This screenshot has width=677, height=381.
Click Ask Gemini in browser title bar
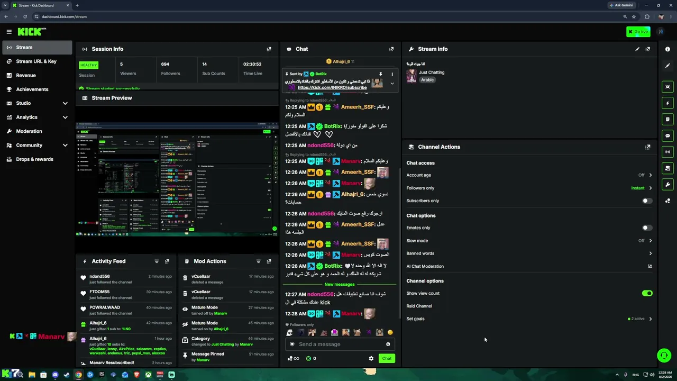[x=621, y=5]
